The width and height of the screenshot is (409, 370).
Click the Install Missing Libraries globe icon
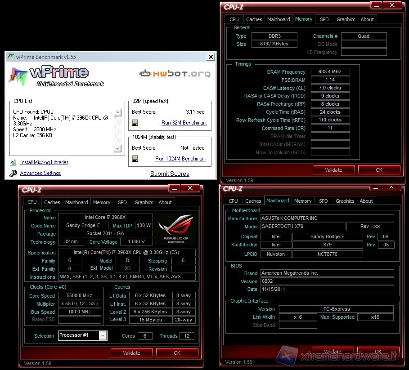pyautogui.click(x=13, y=162)
